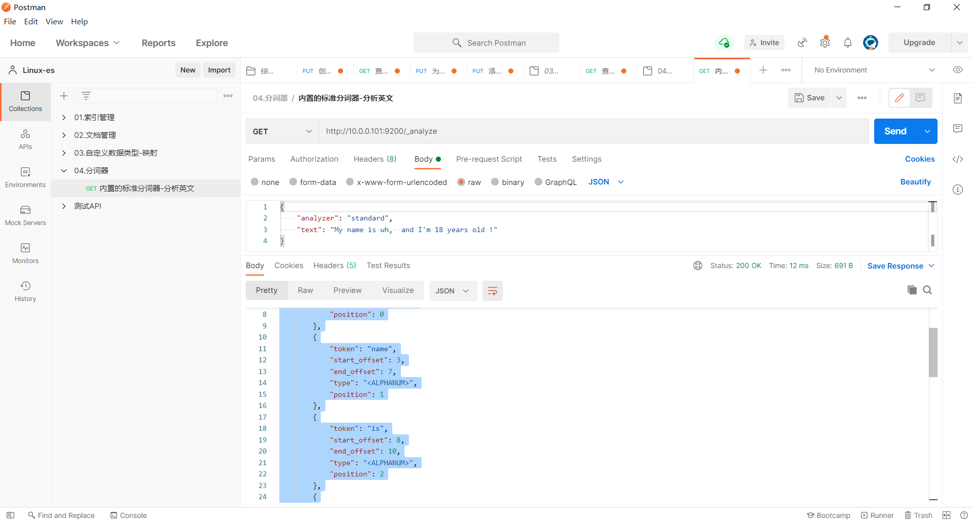Viewport: 973px width, 522px height.
Task: Click the response body vertical scrollbar
Action: (933, 352)
